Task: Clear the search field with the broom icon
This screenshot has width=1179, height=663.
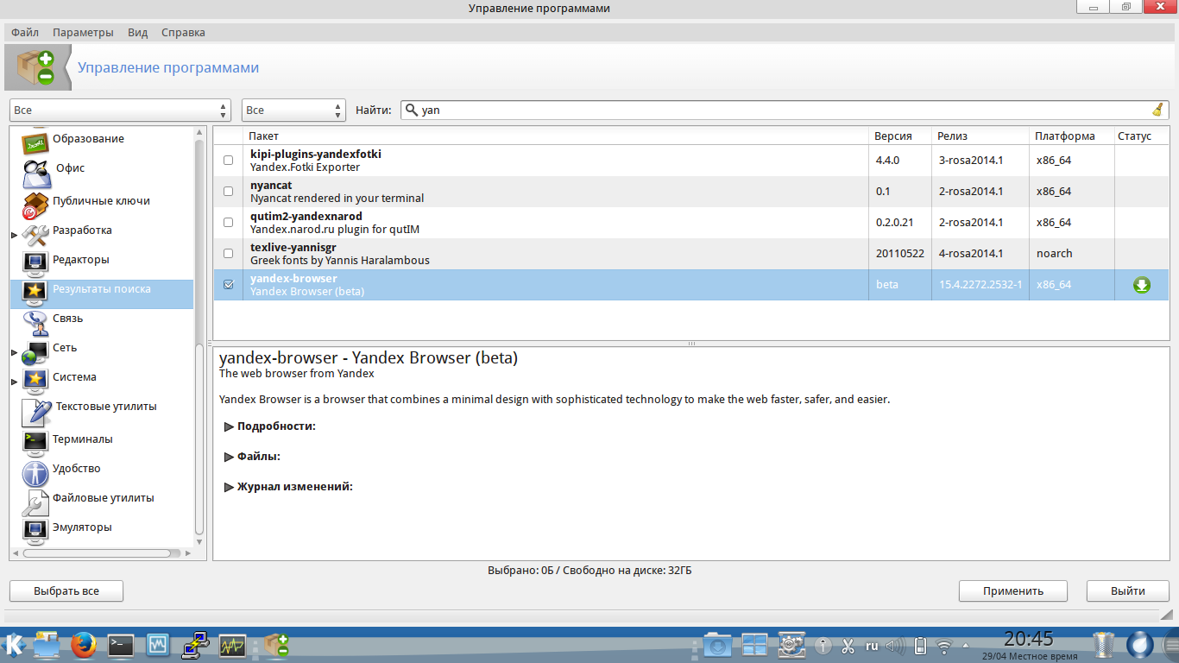Action: (1157, 110)
